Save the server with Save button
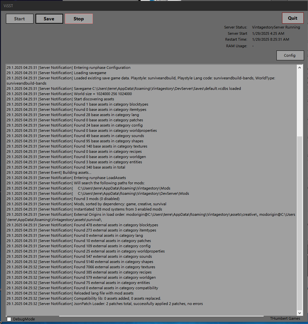 click(x=49, y=19)
